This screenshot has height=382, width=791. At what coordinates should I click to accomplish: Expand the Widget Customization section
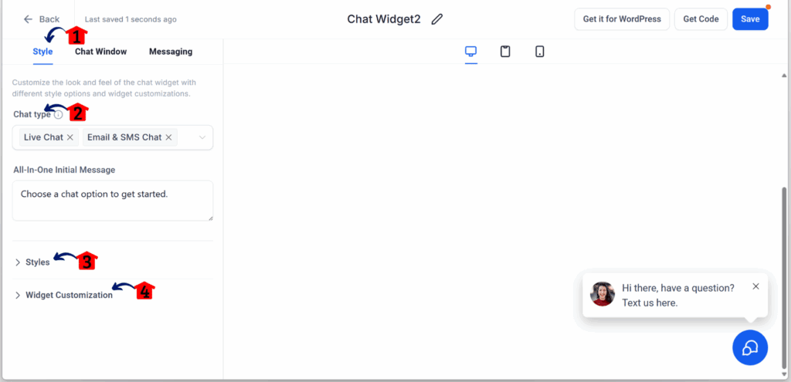coord(69,295)
